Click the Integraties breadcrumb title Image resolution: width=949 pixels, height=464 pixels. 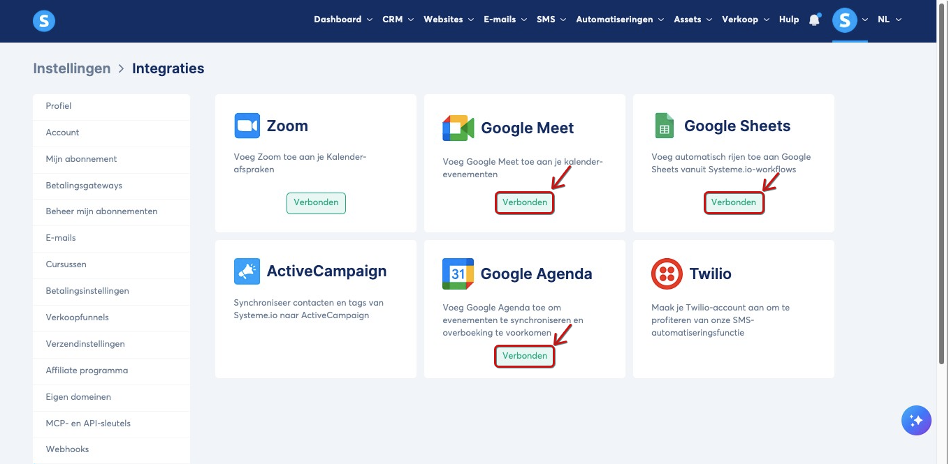click(x=168, y=68)
